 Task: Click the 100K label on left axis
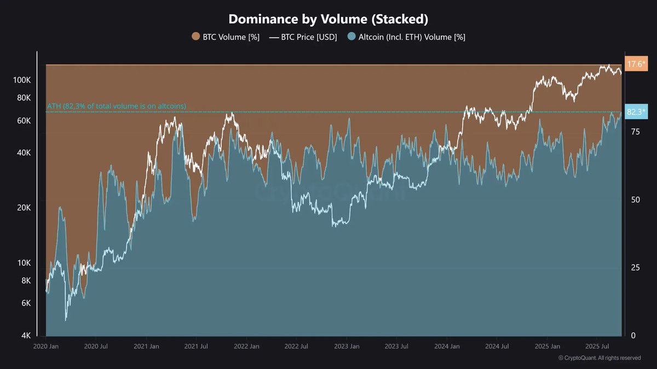22,80
